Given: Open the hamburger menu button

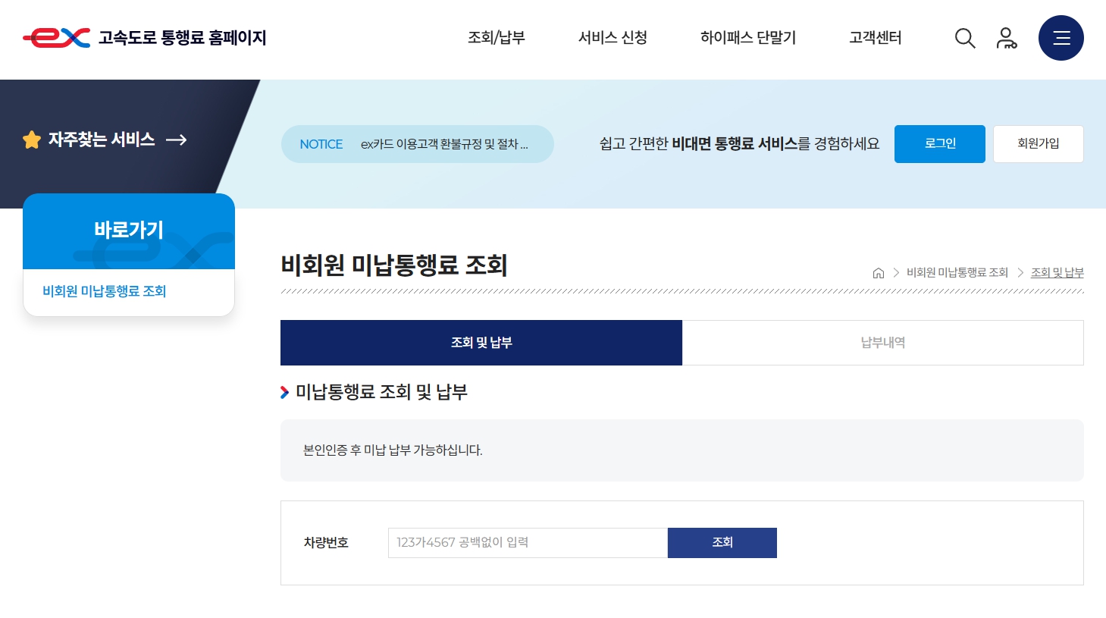Looking at the screenshot, I should point(1061,38).
